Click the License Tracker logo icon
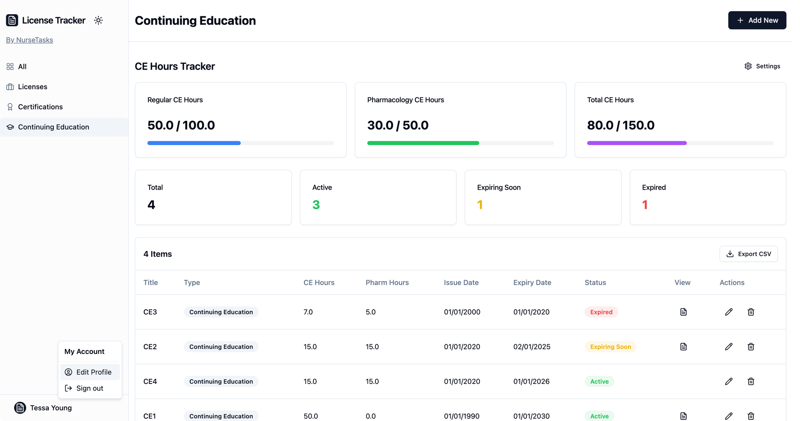The image size is (800, 421). (x=12, y=20)
